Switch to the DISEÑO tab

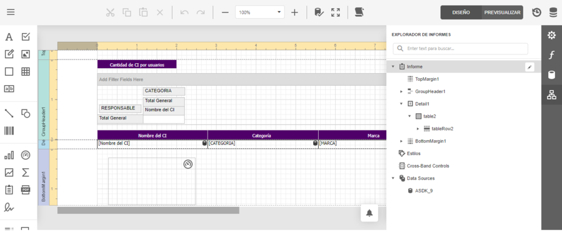pos(461,13)
